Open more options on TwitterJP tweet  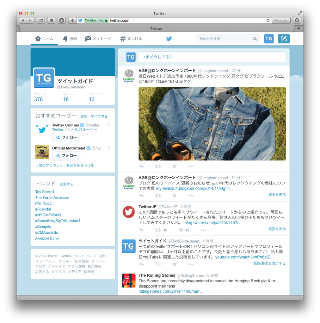click(x=203, y=230)
